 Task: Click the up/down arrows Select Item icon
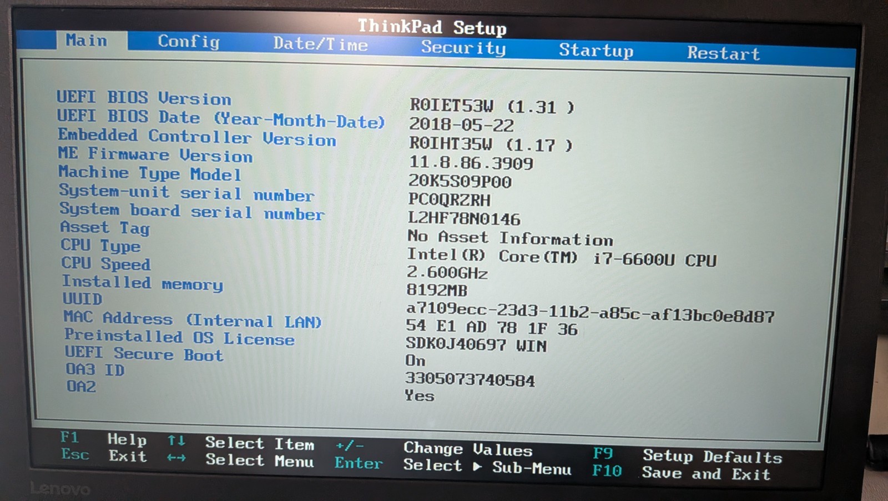(x=176, y=440)
